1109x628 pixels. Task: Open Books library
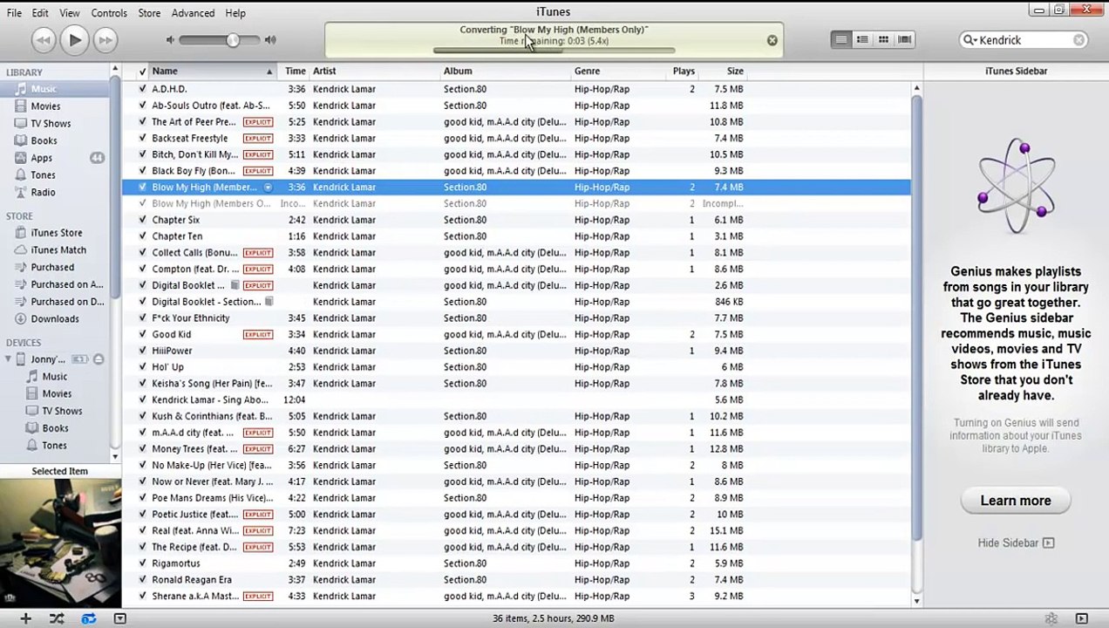tap(44, 140)
